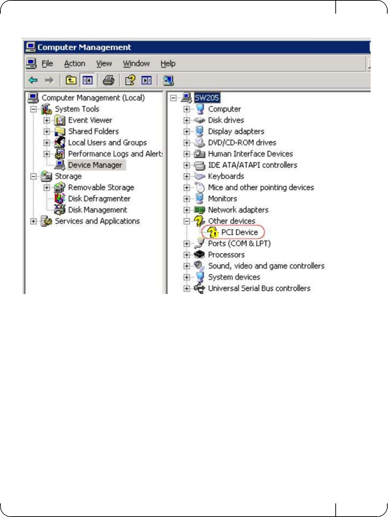This screenshot has width=388, height=517.
Task: Select Human Interface Devices
Action: pyautogui.click(x=250, y=154)
